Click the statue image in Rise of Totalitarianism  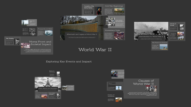[x=119, y=88]
